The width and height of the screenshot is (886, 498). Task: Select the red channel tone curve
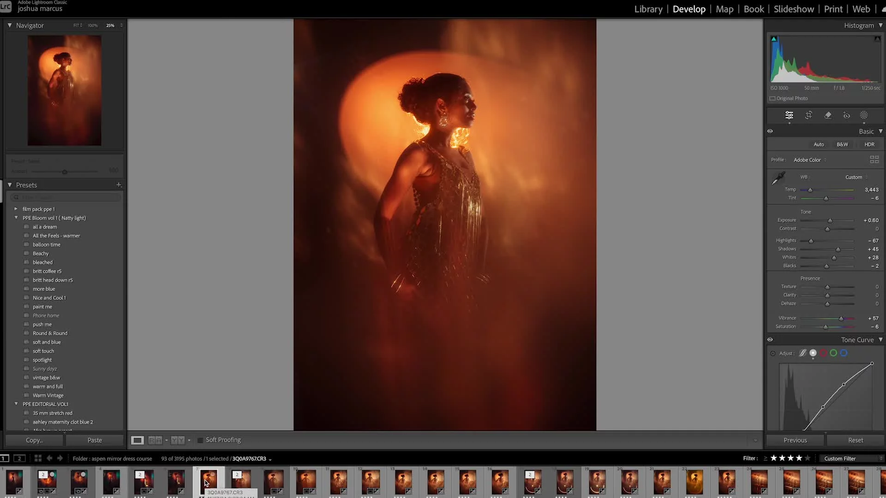[x=823, y=353]
